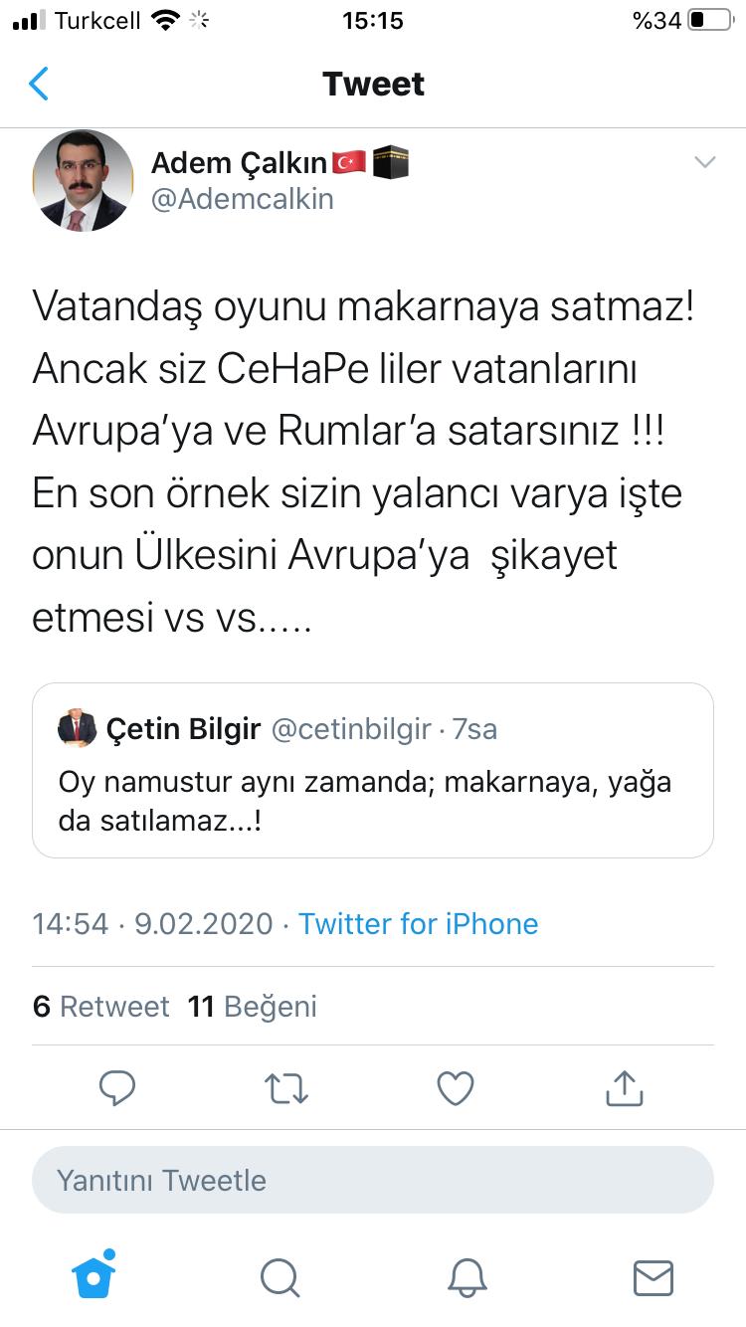Screen dimensions: 746x1327
Task: Tap the share tweet icon
Action: point(625,1088)
